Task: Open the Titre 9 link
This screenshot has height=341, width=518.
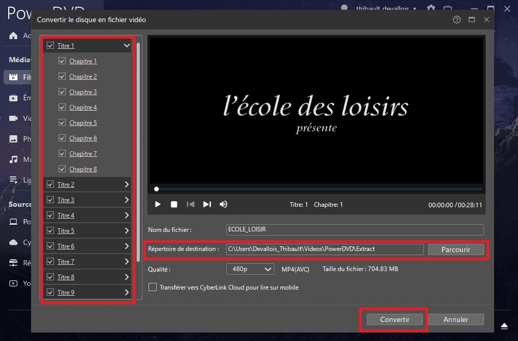Action: point(66,292)
